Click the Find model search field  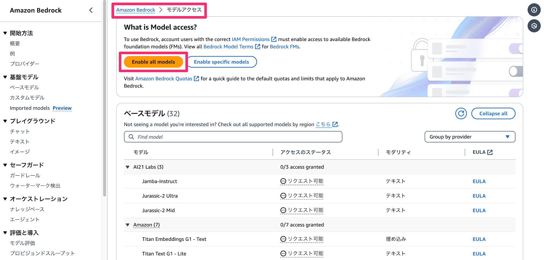click(x=233, y=137)
